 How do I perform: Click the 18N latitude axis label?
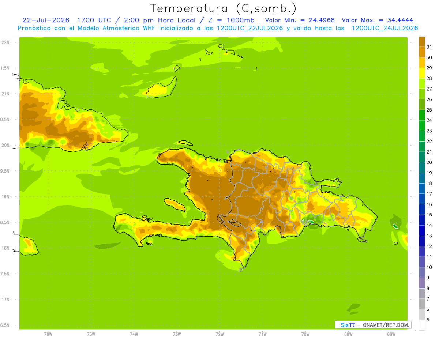(x=6, y=248)
